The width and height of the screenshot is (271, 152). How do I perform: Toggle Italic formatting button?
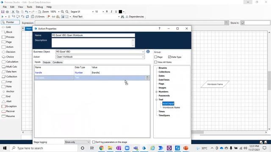point(111,11)
